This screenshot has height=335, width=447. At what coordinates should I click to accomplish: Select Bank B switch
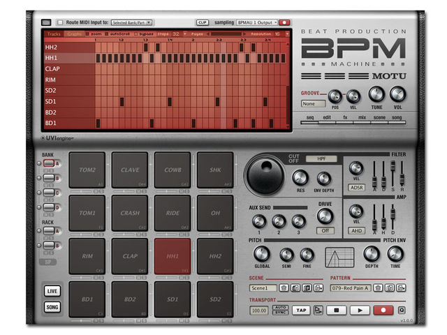pos(49,178)
